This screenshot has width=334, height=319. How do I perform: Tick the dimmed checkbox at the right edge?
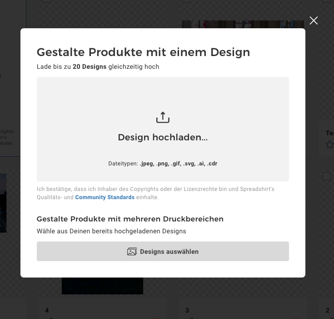coord(327,176)
